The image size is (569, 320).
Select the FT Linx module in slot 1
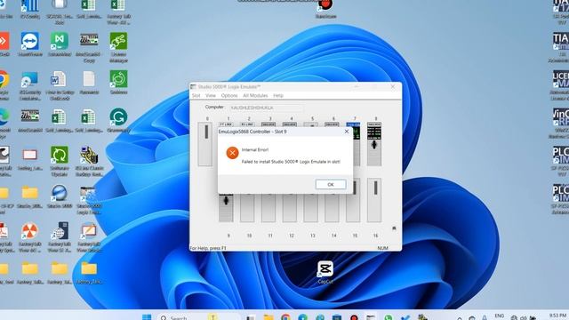click(x=226, y=124)
